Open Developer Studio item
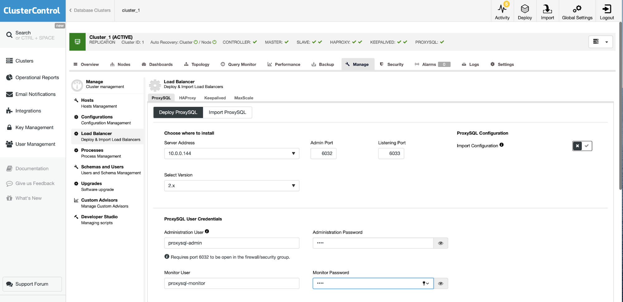Image resolution: width=623 pixels, height=302 pixels. pos(108,220)
